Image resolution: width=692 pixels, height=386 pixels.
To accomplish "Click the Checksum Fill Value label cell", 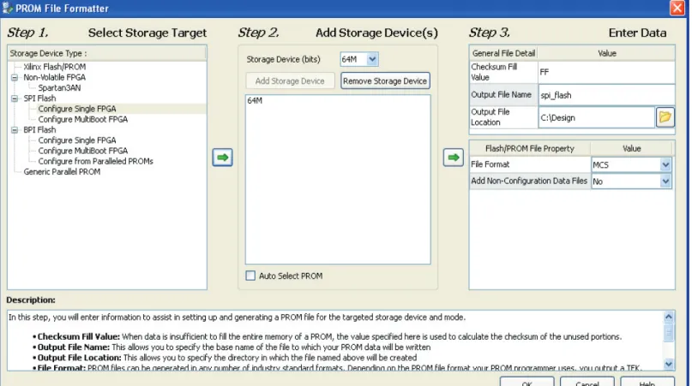I will point(503,72).
